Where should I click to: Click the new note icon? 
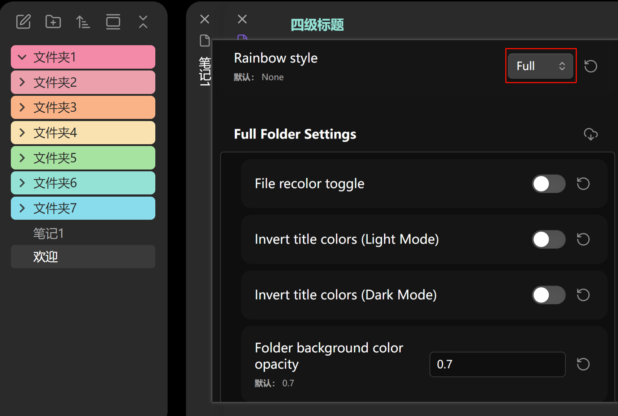[x=23, y=22]
